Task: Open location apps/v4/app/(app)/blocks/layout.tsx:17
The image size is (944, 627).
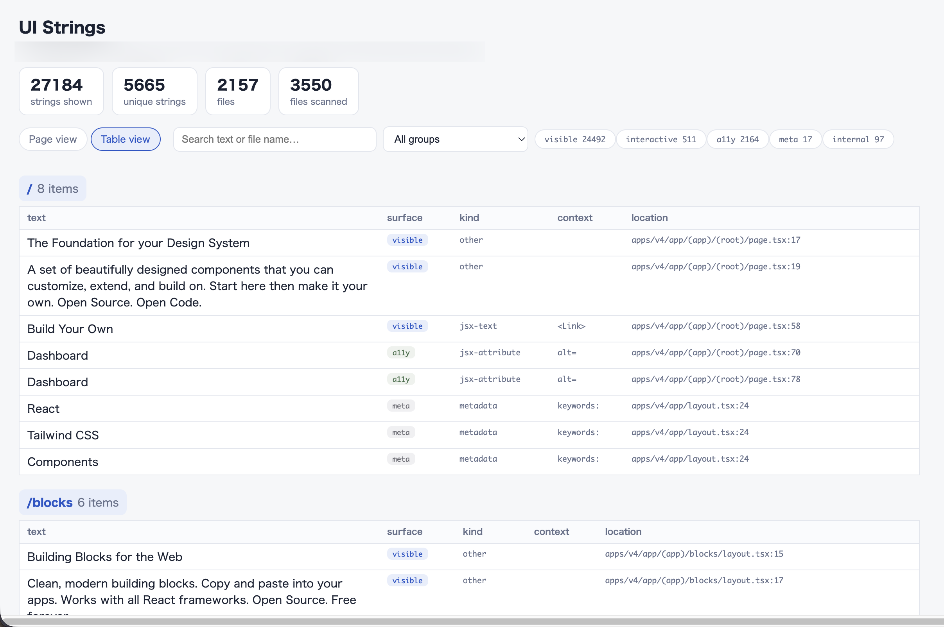Action: [x=694, y=580]
